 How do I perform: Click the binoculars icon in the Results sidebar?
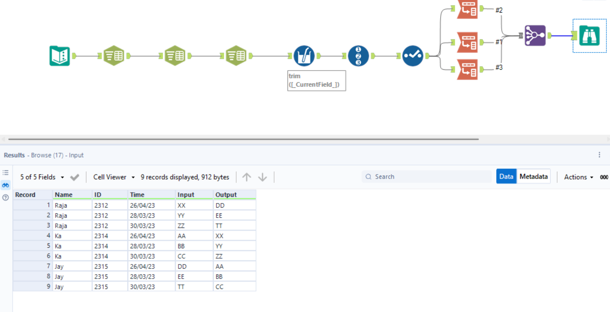click(x=5, y=184)
